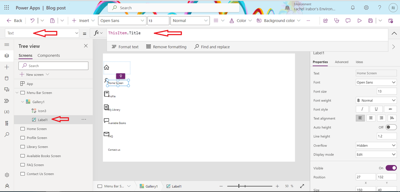
Task: Toggle Strikethrough font style
Action: [x=390, y=109]
